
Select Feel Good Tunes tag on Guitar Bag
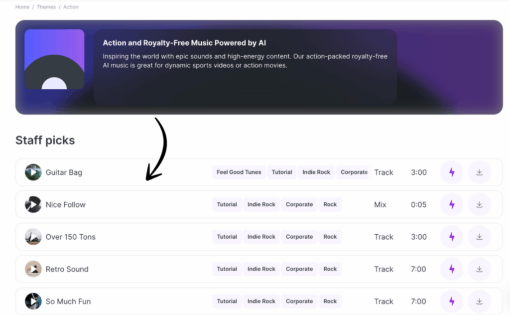(239, 172)
